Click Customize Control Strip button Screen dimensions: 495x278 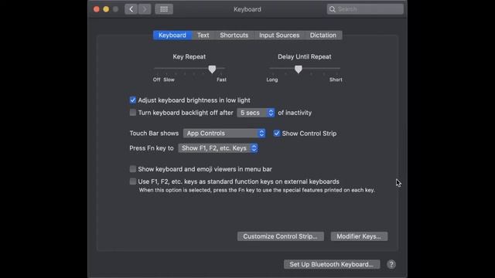coord(280,236)
